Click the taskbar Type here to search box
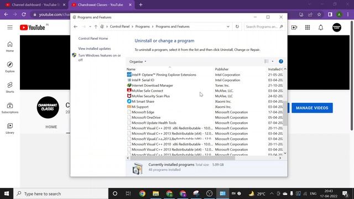The height and width of the screenshot is (199, 354). [x=61, y=193]
